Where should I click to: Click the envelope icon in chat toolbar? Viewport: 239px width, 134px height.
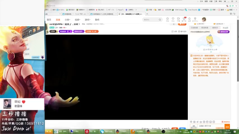pyautogui.click(x=194, y=122)
